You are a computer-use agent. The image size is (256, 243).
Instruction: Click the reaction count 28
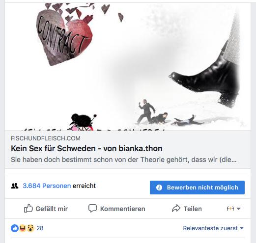coord(40,228)
